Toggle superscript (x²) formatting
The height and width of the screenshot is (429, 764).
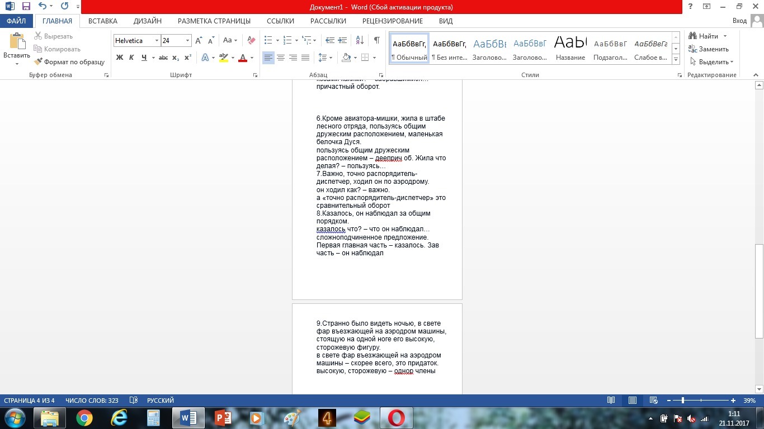point(188,58)
